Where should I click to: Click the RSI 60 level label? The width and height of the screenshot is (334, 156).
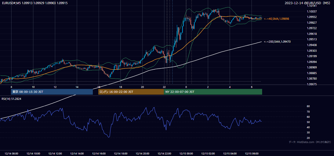(308, 117)
